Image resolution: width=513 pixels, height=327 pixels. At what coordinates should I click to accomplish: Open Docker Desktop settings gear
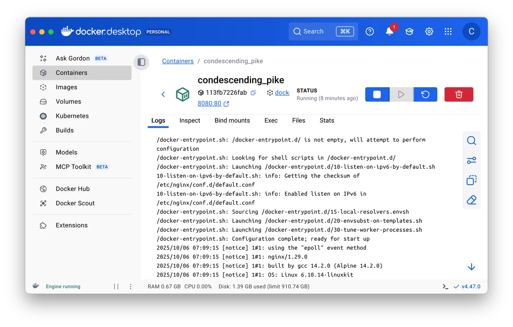[429, 31]
